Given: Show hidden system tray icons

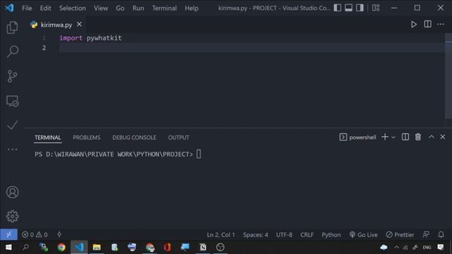Looking at the screenshot, I should click(x=397, y=248).
